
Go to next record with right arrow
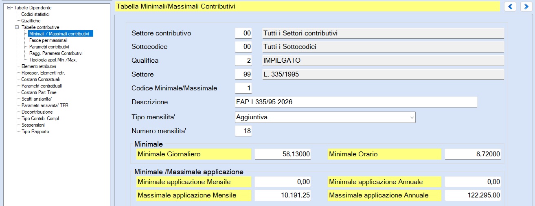coord(526,7)
